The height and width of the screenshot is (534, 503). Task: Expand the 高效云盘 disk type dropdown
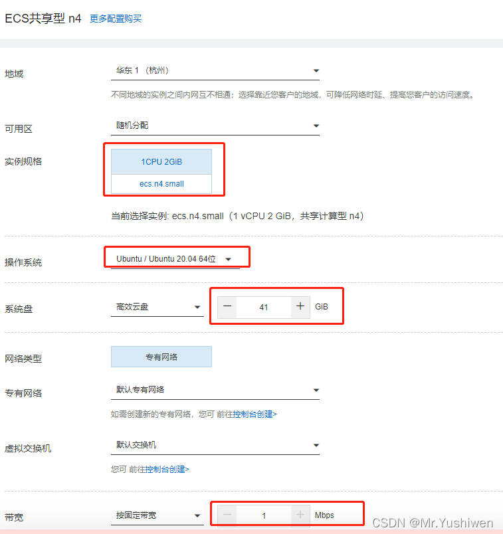(157, 307)
